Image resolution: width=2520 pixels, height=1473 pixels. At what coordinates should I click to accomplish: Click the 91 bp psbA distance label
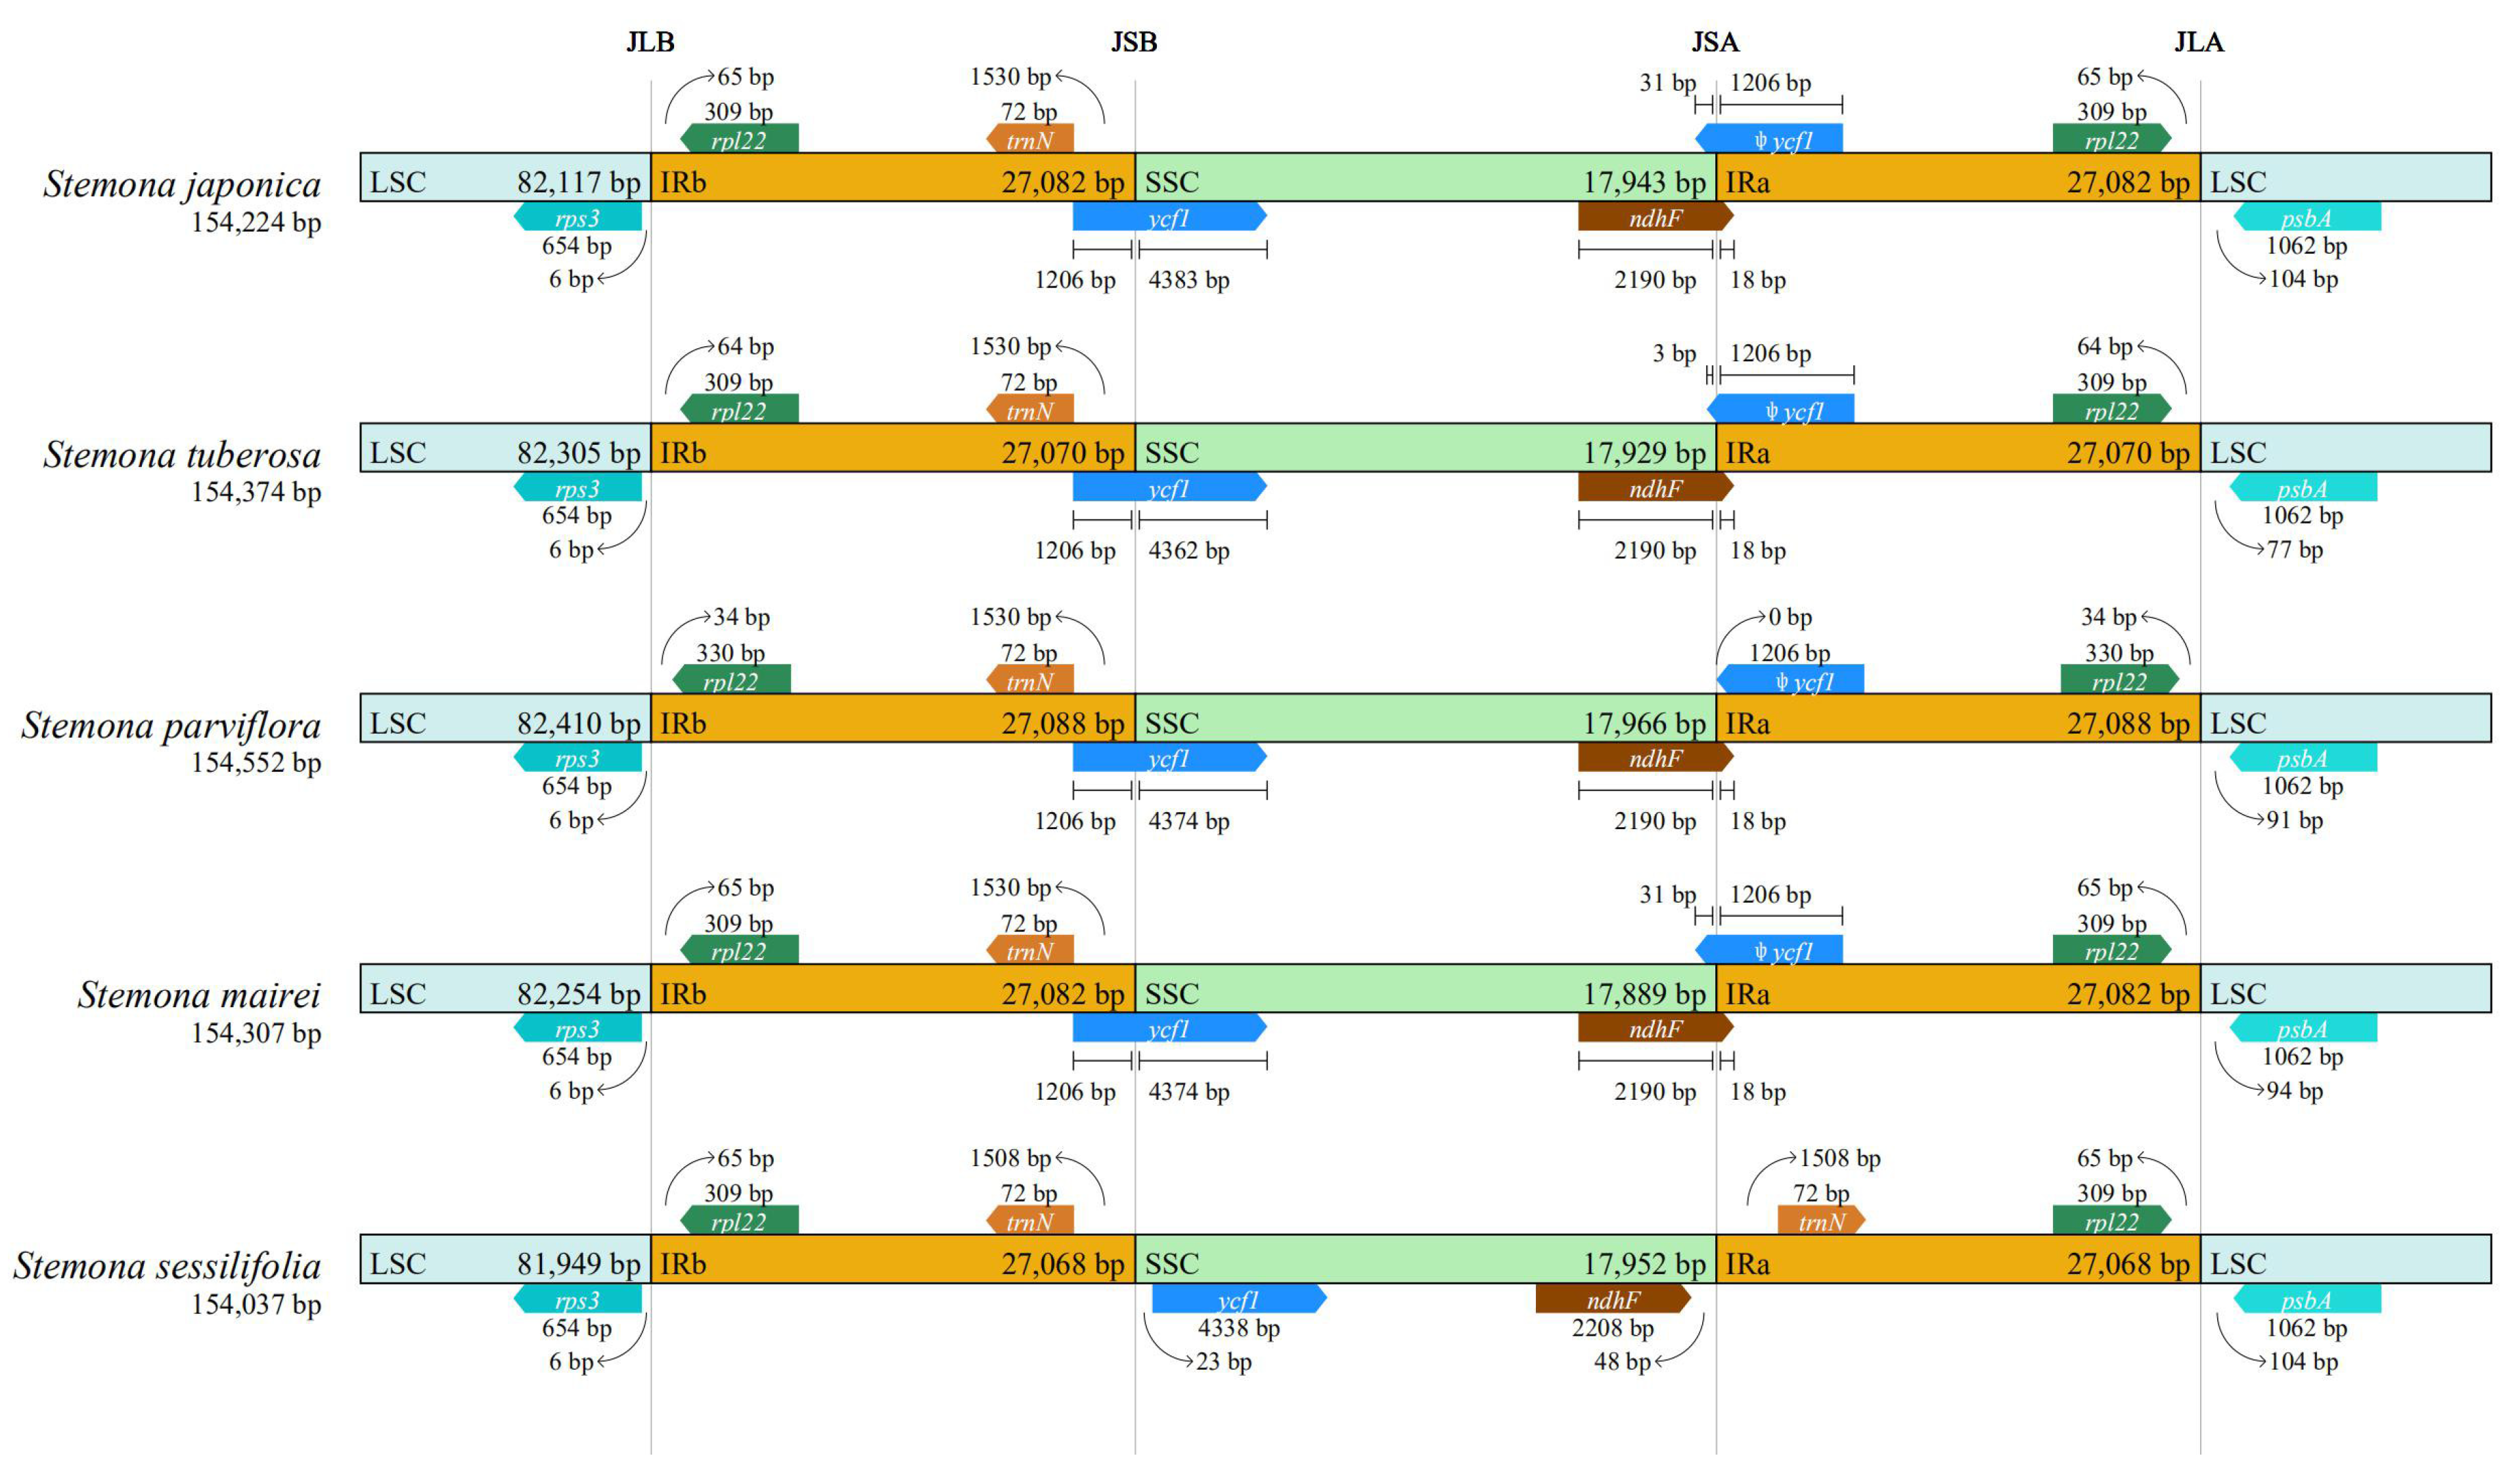(2294, 821)
